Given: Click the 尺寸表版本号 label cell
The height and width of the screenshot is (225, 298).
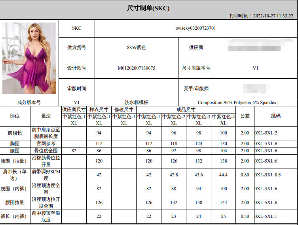Looking at the screenshot, I should tap(196, 68).
